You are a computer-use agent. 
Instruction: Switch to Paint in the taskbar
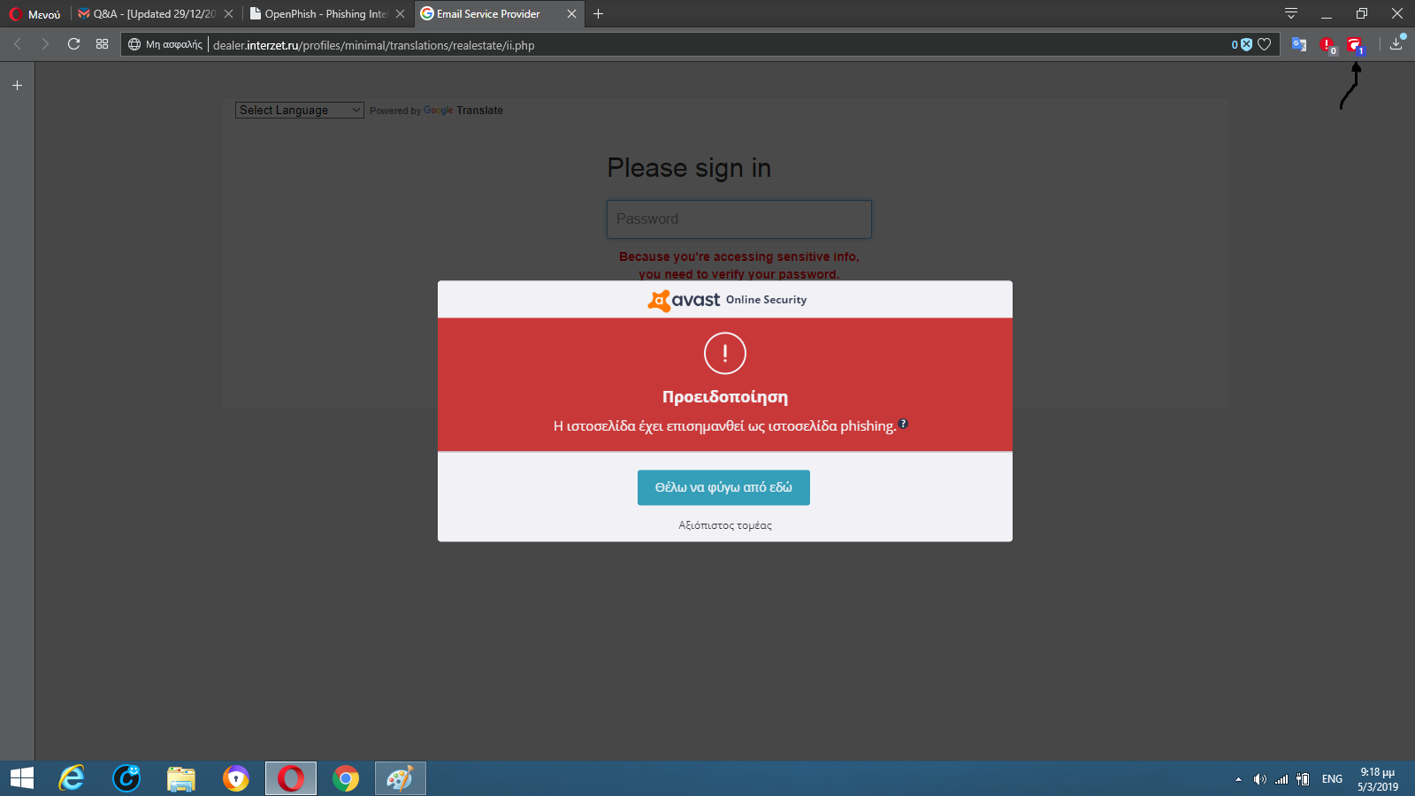401,778
